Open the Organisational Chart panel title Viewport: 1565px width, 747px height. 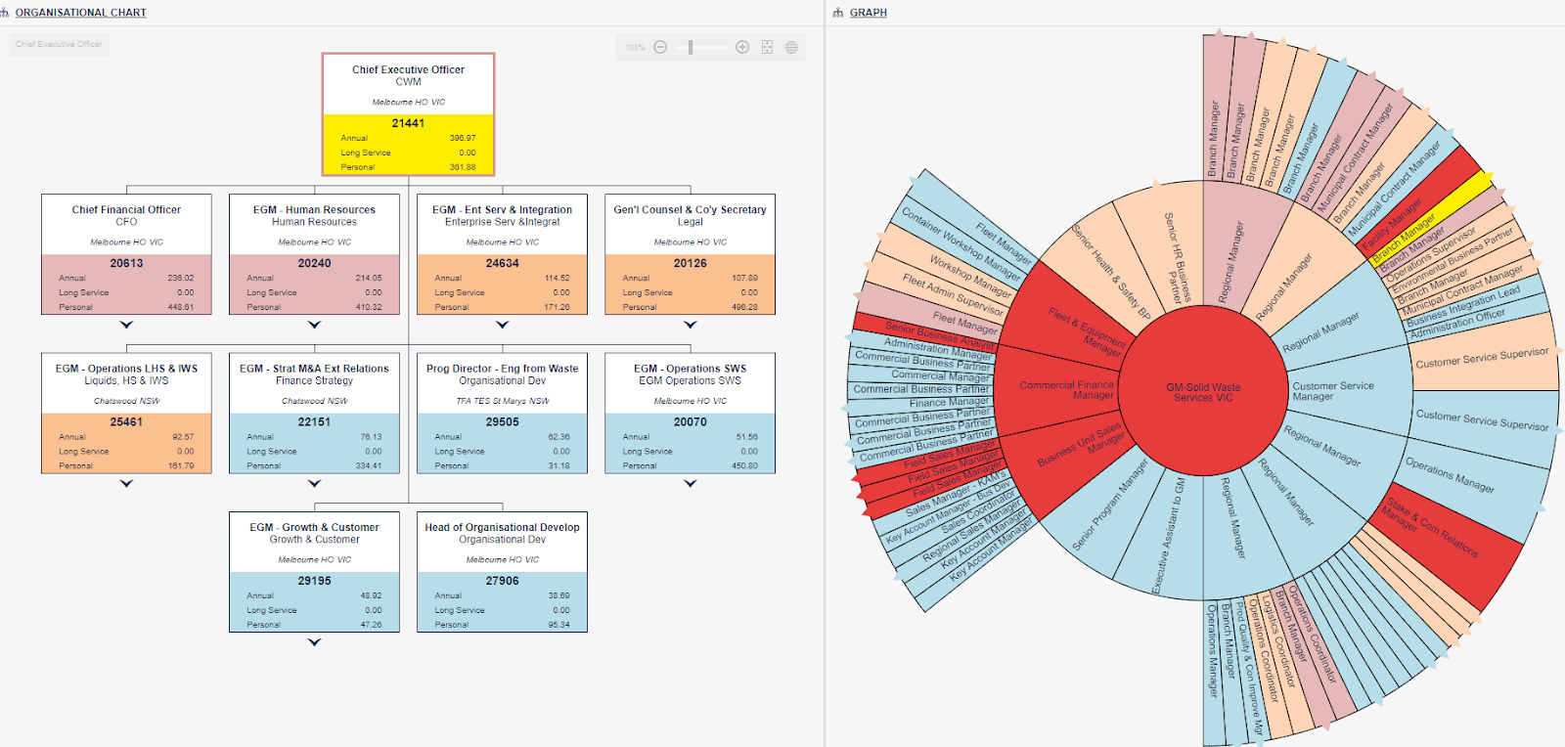[x=81, y=13]
